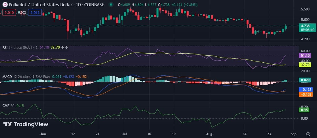Click the red sell price 5.010 box

click(9, 12)
